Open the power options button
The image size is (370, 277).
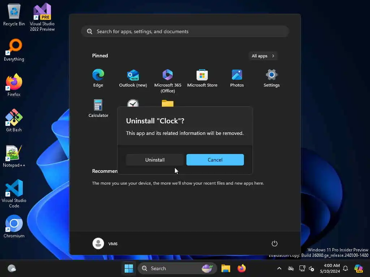275,243
